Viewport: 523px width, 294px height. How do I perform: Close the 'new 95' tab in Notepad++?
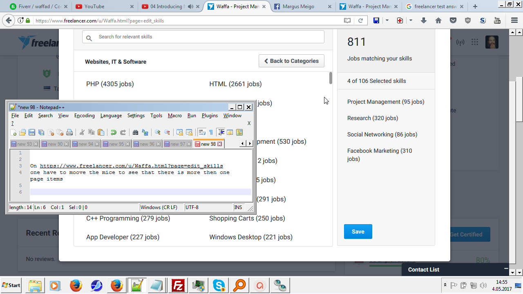(127, 144)
